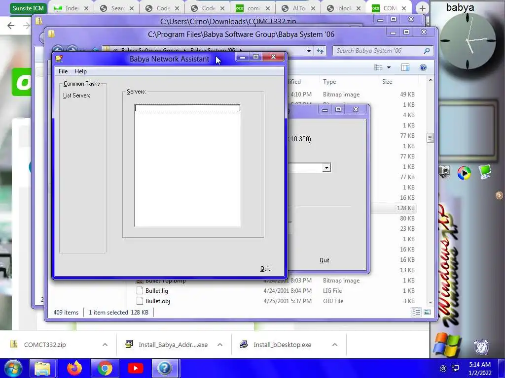Click the search magnifier icon in Explorer
Image resolution: width=505 pixels, height=378 pixels.
click(x=427, y=51)
